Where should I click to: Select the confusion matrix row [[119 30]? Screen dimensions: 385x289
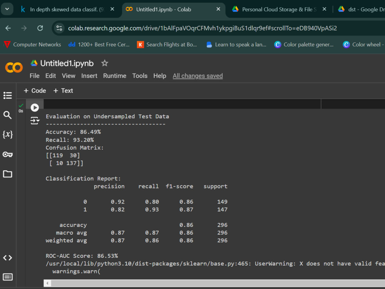point(63,155)
